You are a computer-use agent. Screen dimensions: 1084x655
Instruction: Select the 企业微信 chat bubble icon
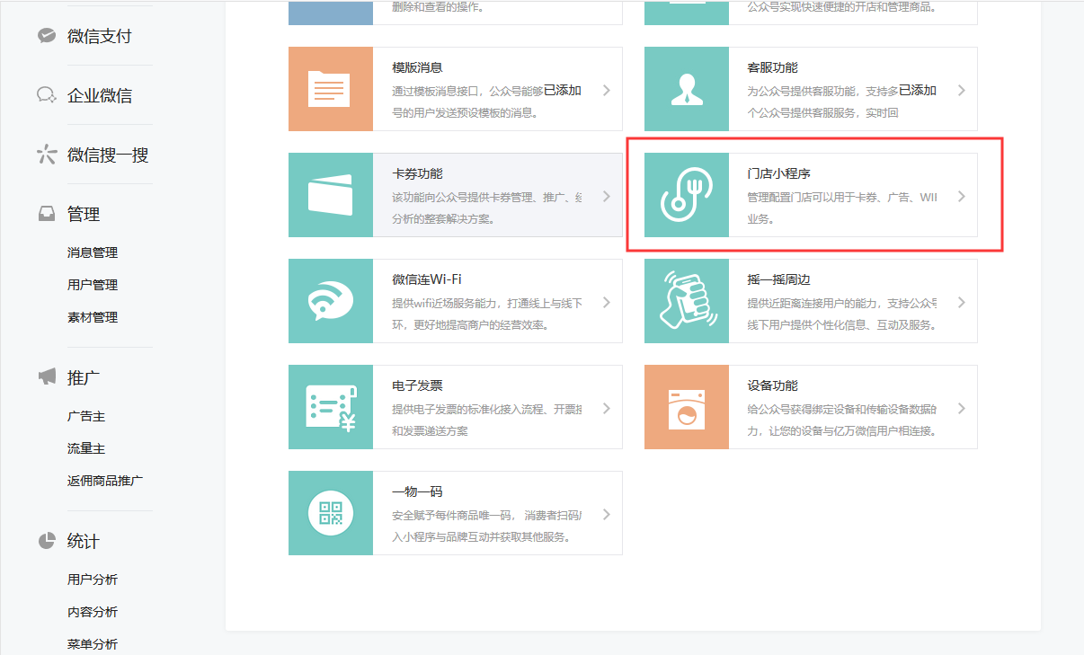46,95
